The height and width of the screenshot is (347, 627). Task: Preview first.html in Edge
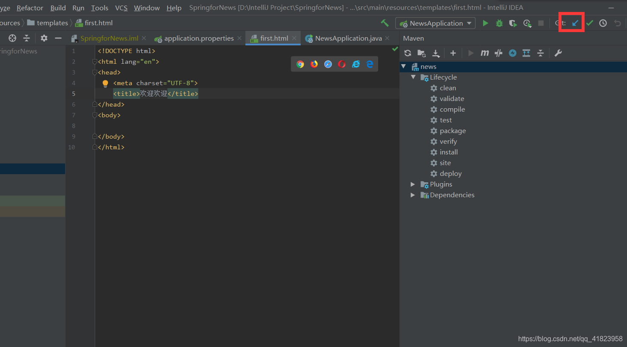(370, 64)
